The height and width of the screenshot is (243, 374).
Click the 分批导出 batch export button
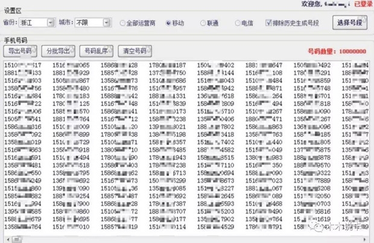click(x=58, y=51)
